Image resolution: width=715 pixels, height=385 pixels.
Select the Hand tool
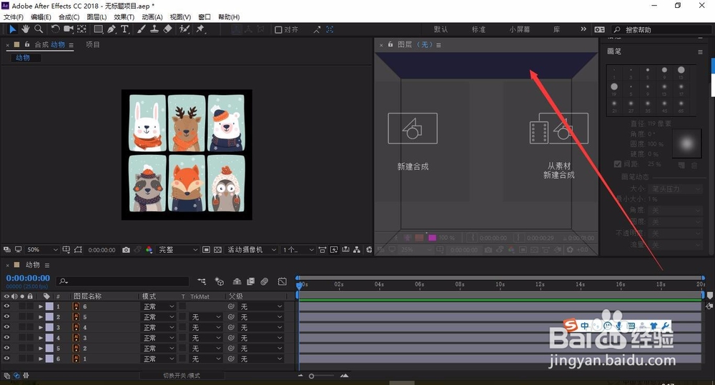(x=25, y=29)
